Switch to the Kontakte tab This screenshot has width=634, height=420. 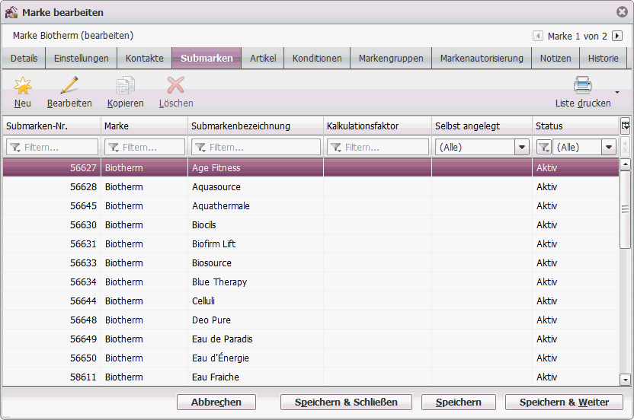144,59
